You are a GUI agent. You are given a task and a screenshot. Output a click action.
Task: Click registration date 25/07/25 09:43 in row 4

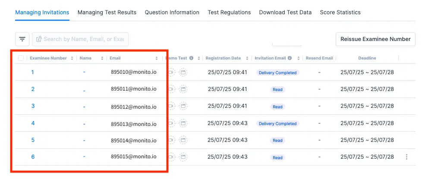pyautogui.click(x=227, y=123)
